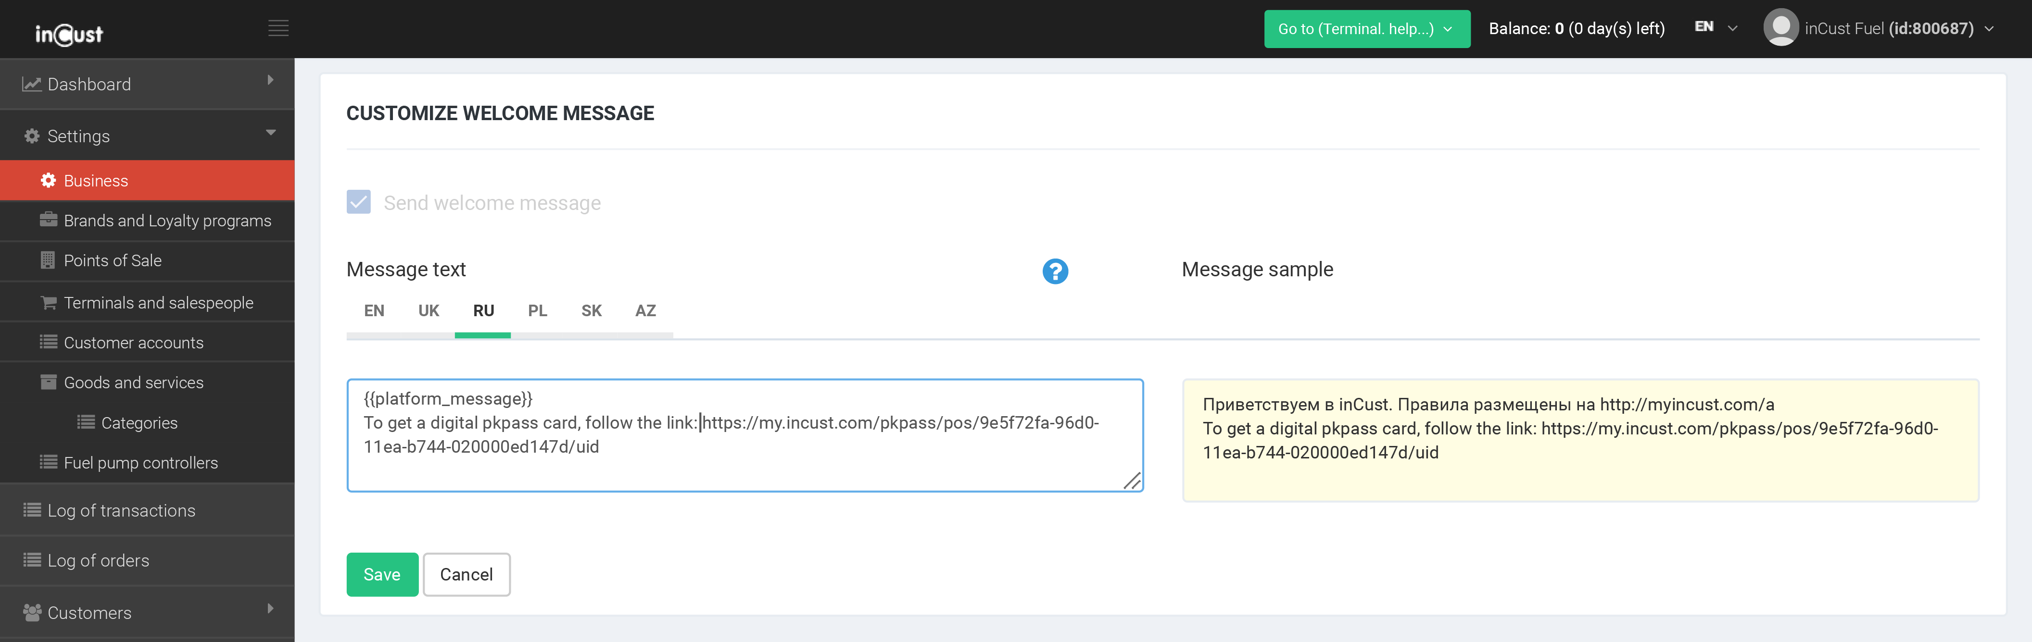The width and height of the screenshot is (2032, 642).
Task: Switch to the UK language tab
Action: point(429,310)
